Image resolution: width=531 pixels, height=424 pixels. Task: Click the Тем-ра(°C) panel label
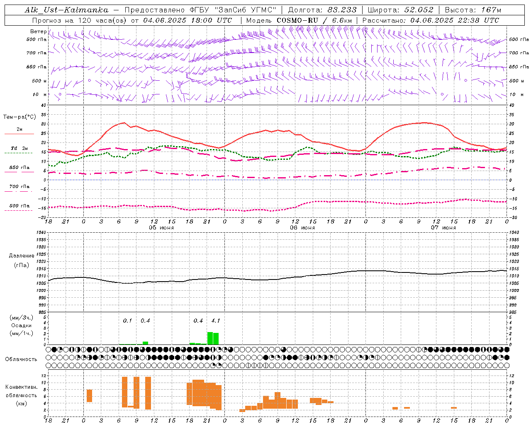pos(19,117)
